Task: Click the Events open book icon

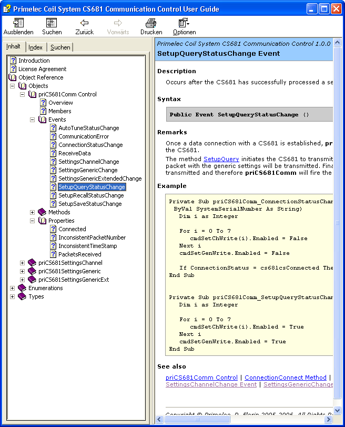Action: pyautogui.click(x=43, y=120)
